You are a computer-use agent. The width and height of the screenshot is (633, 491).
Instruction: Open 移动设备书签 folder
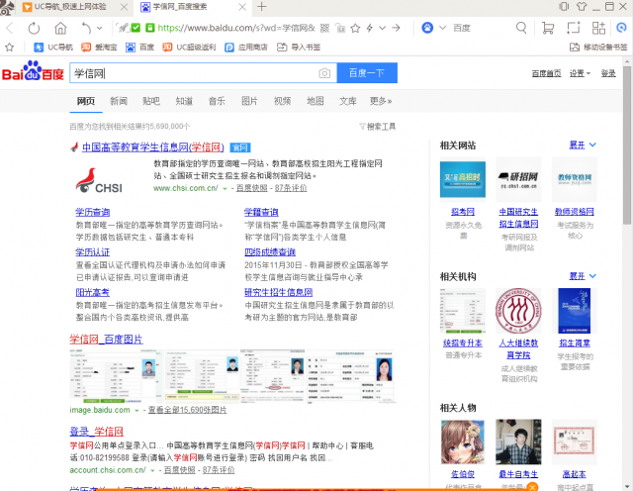click(x=598, y=48)
